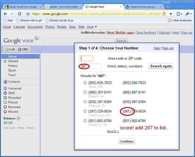195x157 pixels.
Task: Expand the more dropdown
Action: click(x=92, y=27)
